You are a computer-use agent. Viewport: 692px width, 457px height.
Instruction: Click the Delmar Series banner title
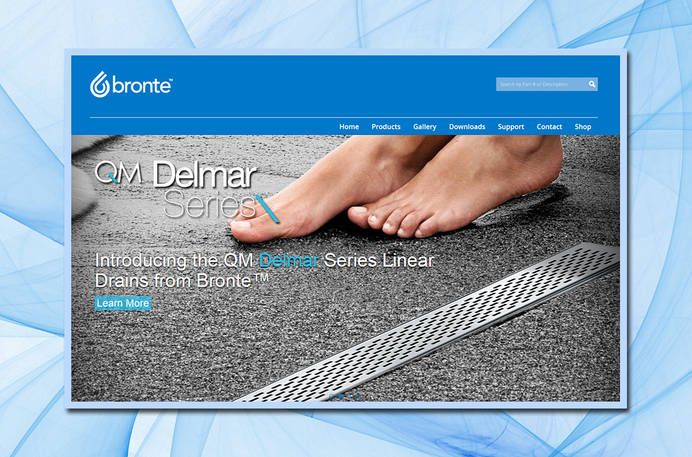pos(209,190)
